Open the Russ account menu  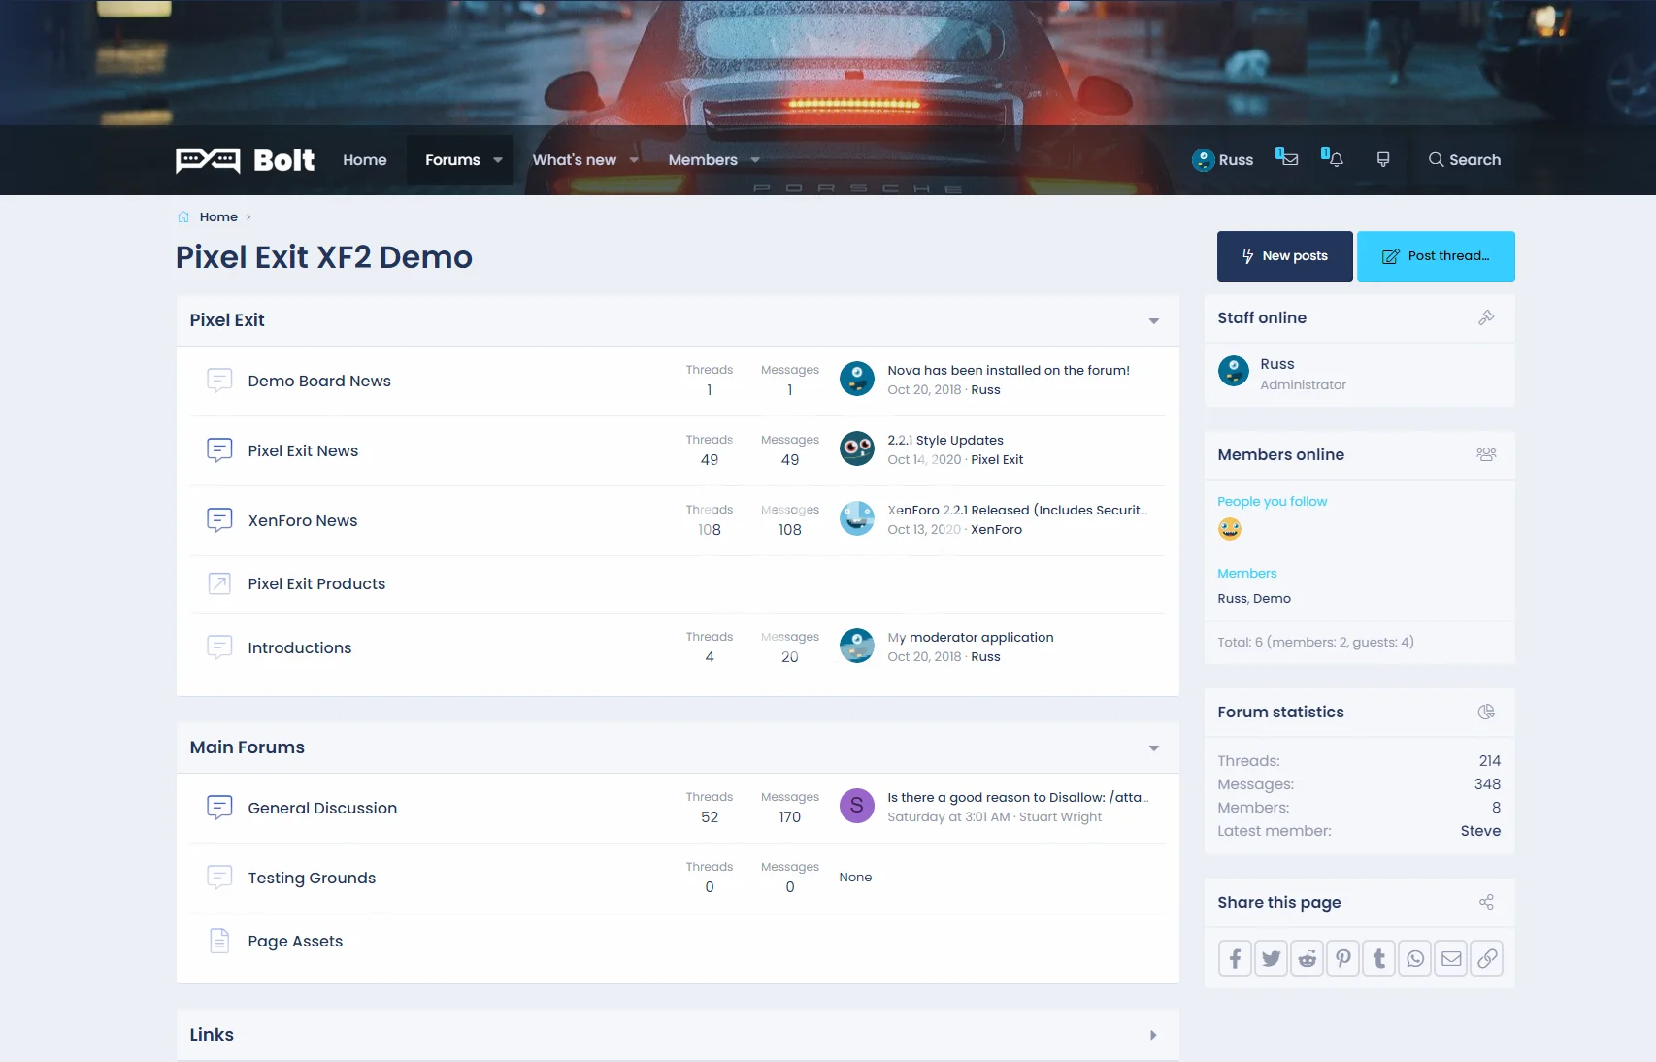coord(1223,160)
